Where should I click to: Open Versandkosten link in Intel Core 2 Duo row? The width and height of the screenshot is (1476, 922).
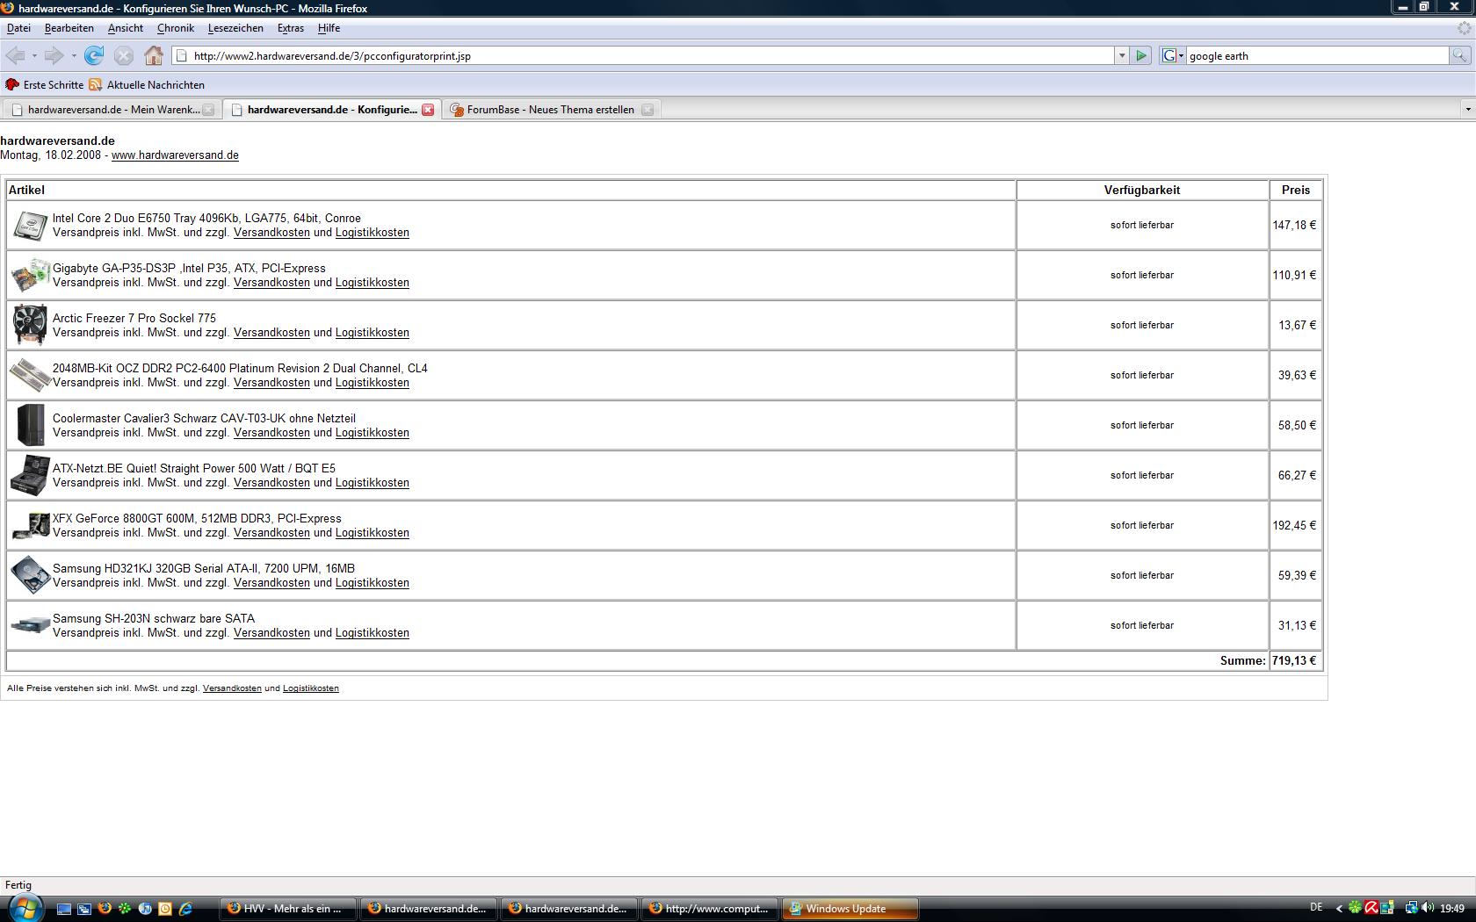click(x=271, y=233)
